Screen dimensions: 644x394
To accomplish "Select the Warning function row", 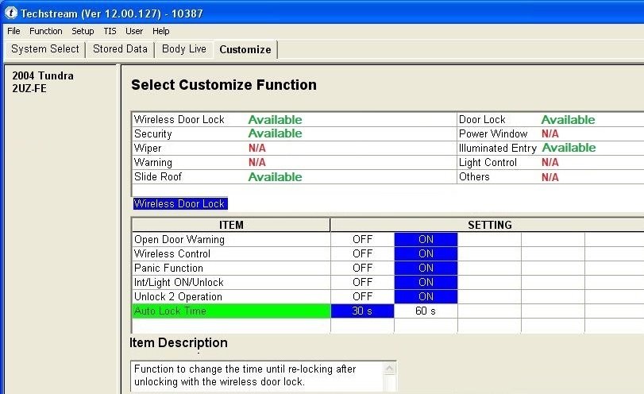I will [x=294, y=162].
